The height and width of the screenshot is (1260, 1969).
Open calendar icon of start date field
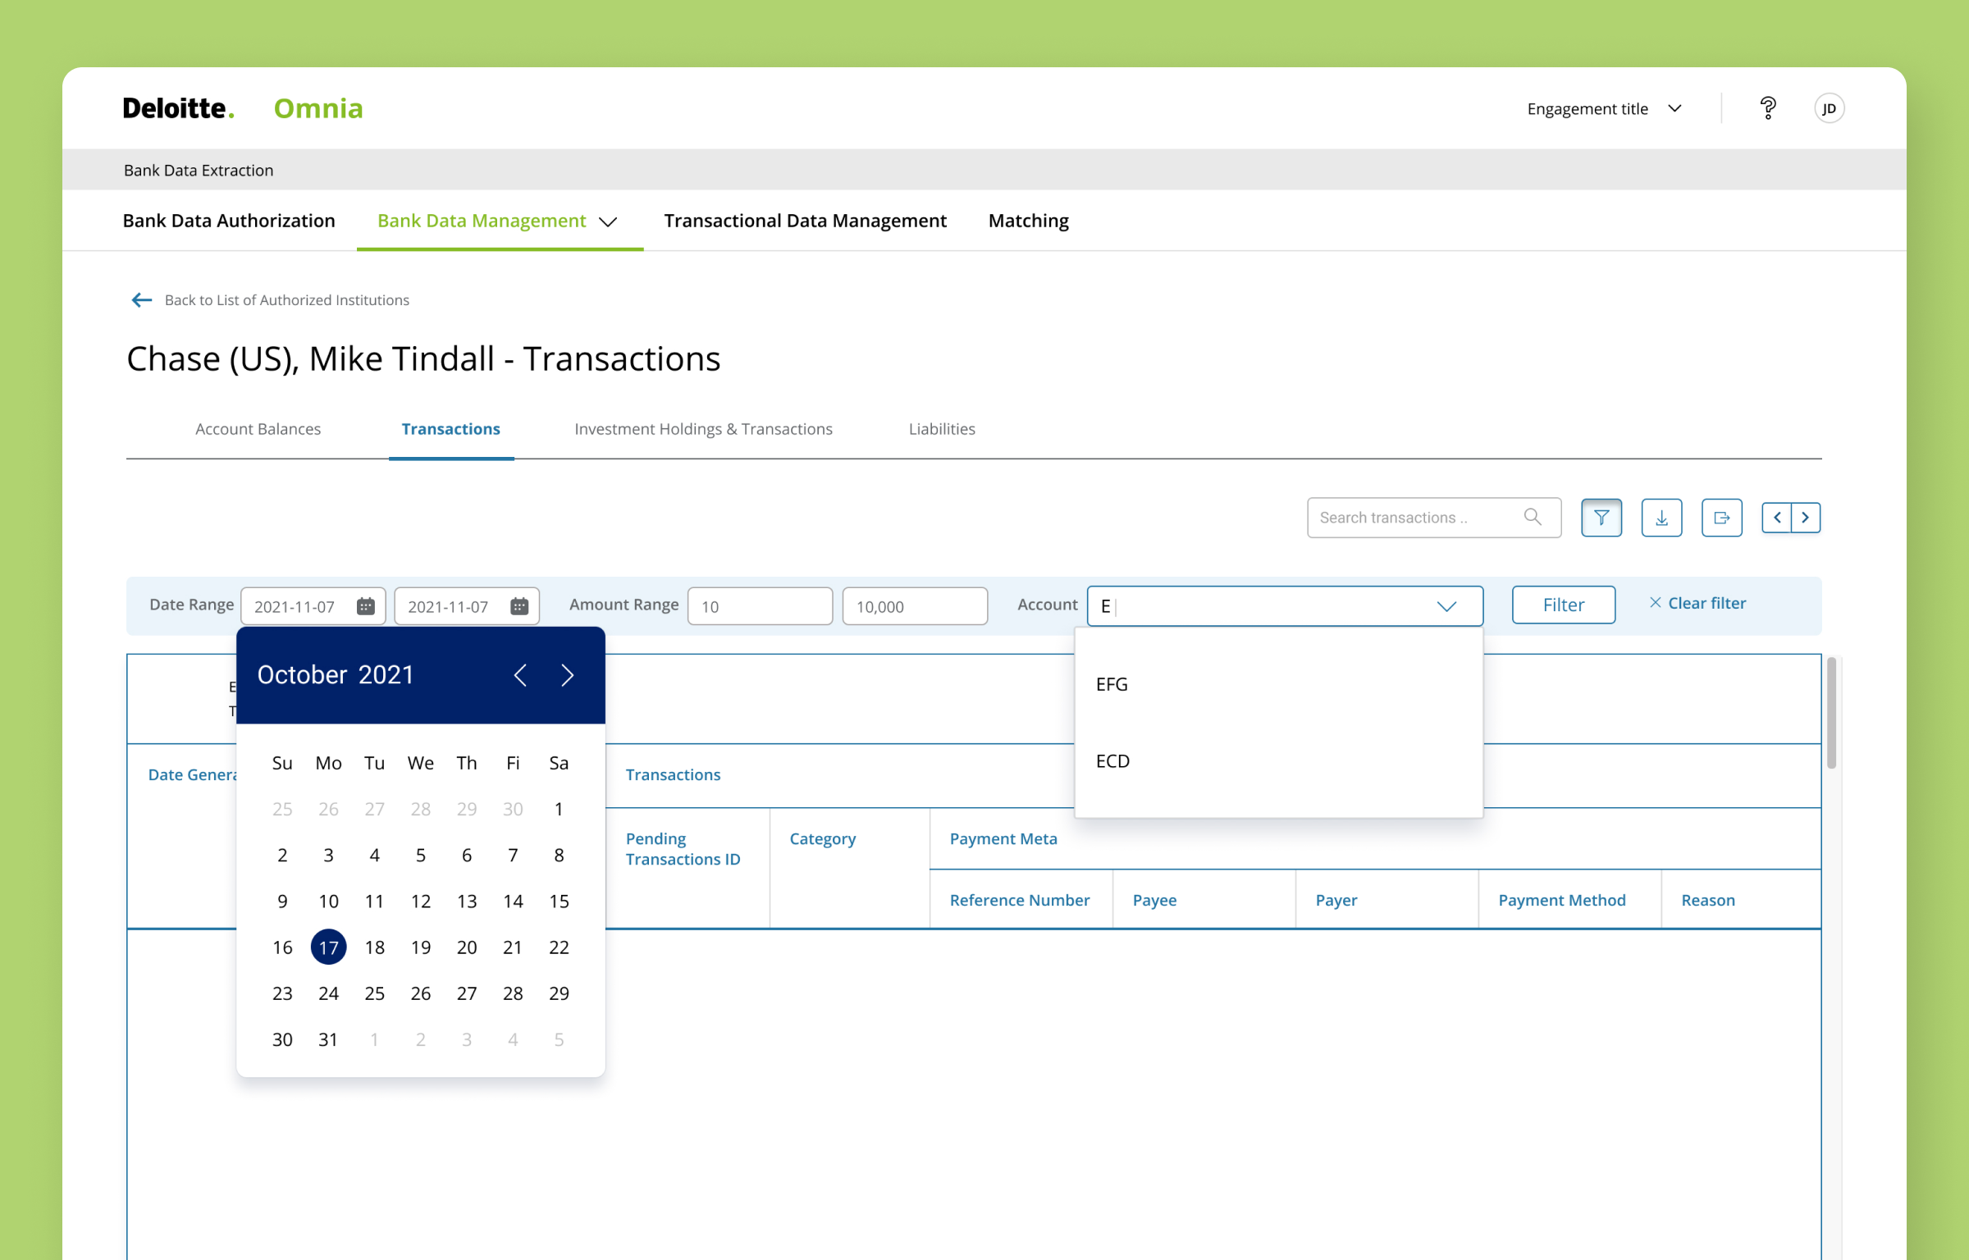[366, 606]
